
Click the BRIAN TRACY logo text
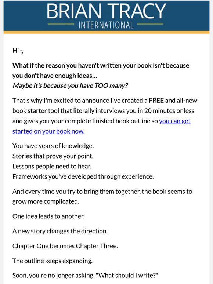pyautogui.click(x=106, y=11)
